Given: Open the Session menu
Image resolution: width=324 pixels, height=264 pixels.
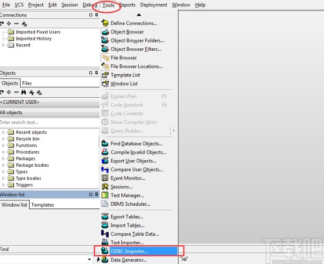Looking at the screenshot, I should click(x=70, y=5).
